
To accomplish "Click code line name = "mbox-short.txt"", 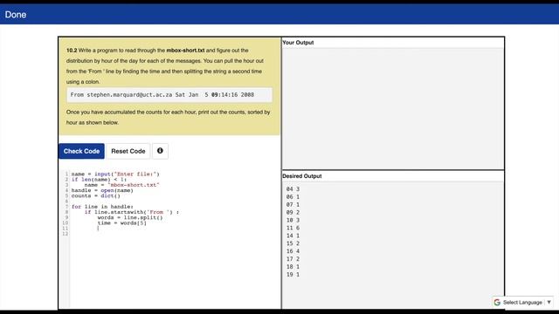I will [x=121, y=185].
